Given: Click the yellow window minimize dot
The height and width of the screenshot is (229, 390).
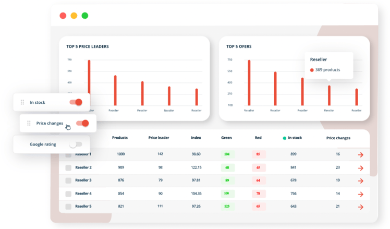Looking at the screenshot, I should click(x=74, y=16).
